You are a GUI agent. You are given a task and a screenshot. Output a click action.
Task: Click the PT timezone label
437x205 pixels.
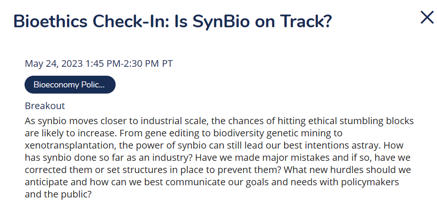point(167,64)
